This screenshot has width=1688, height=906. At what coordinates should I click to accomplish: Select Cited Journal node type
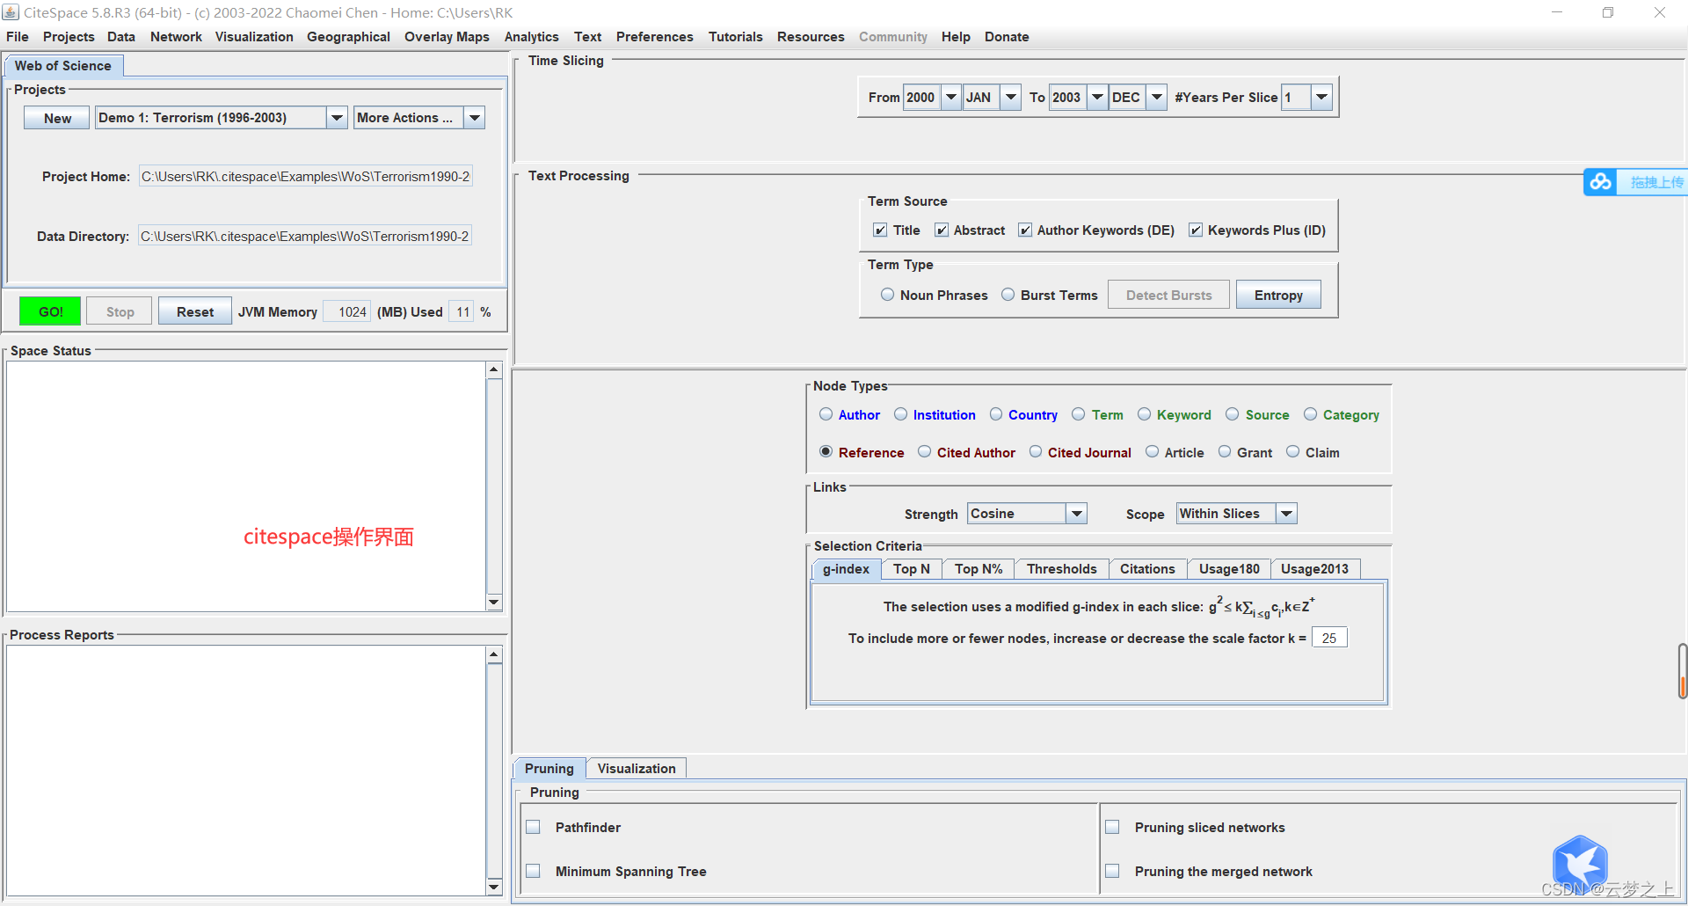click(1036, 452)
